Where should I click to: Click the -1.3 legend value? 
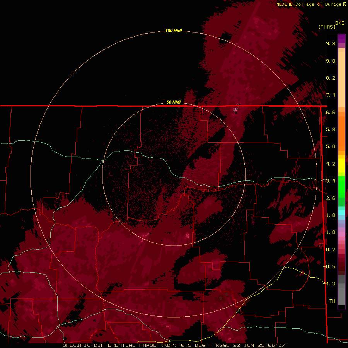coord(329,284)
